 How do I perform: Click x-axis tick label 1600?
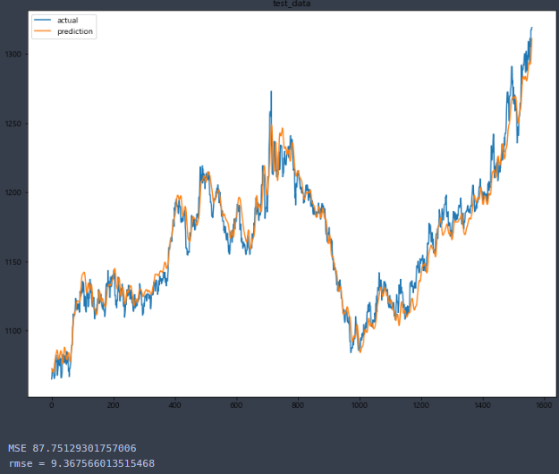click(544, 405)
